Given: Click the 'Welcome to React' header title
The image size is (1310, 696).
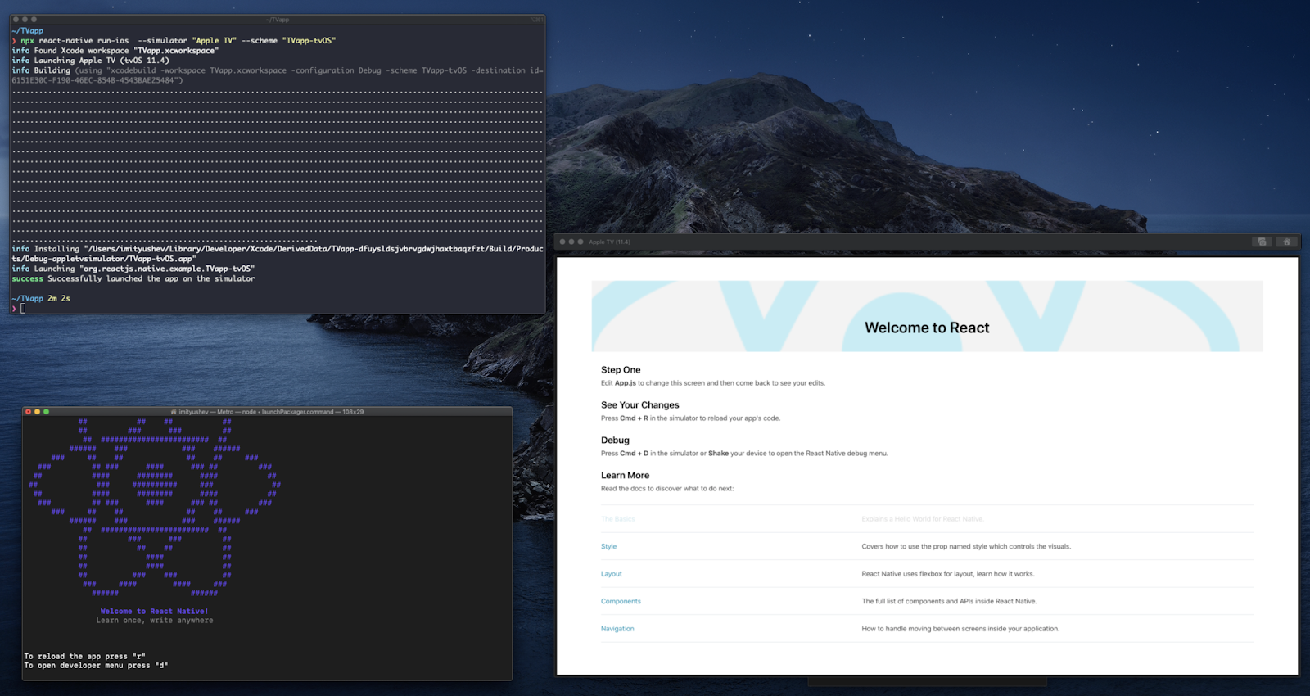Looking at the screenshot, I should point(927,328).
